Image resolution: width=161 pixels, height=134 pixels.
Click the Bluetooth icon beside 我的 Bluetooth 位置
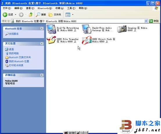click(x=7, y=61)
